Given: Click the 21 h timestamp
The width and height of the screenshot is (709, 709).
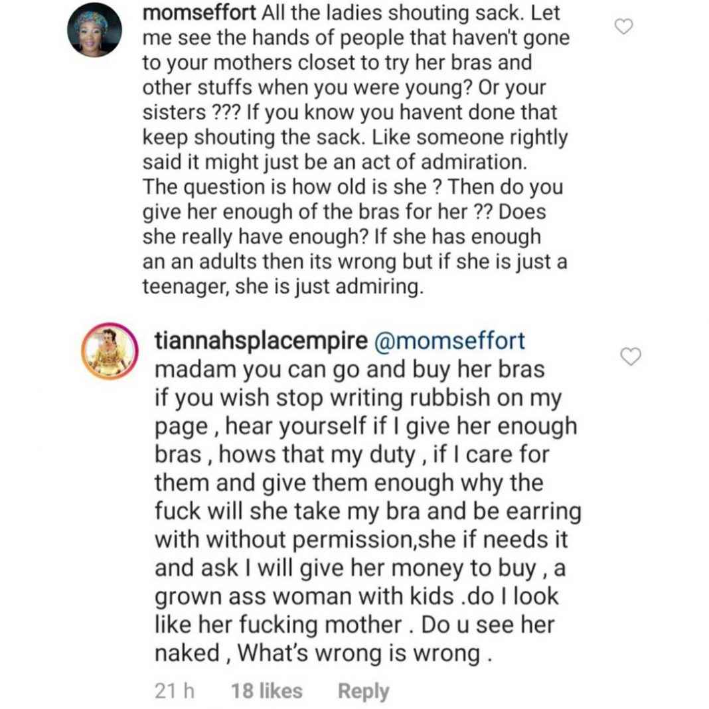Looking at the screenshot, I should coord(174,691).
